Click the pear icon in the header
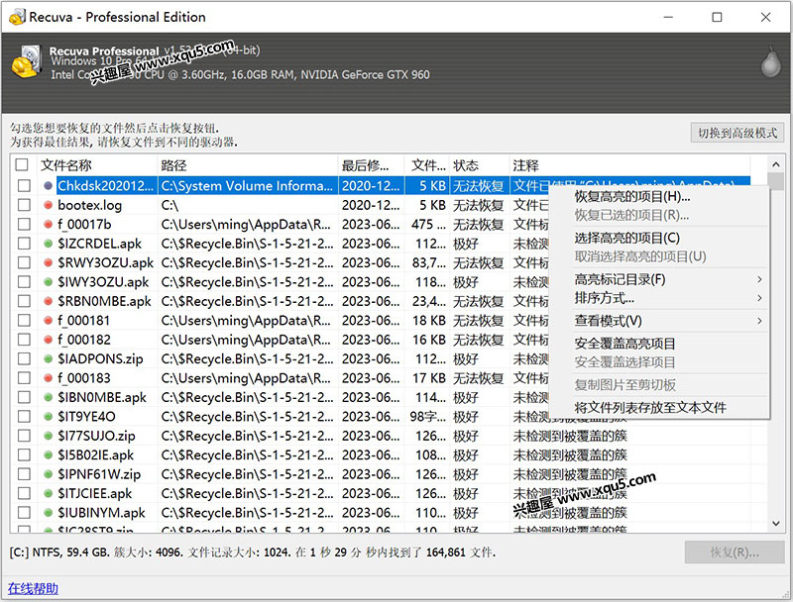 (x=771, y=62)
